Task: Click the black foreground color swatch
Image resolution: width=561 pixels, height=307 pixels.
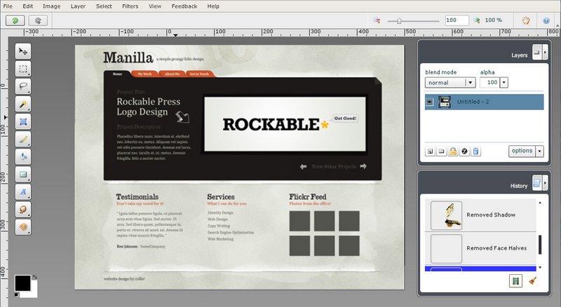Action: [x=22, y=283]
